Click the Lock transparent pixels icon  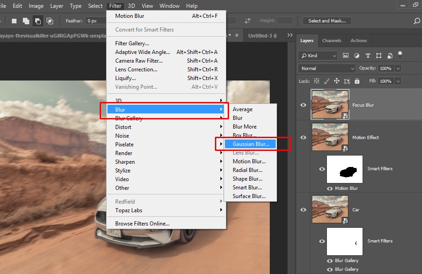[x=316, y=81]
